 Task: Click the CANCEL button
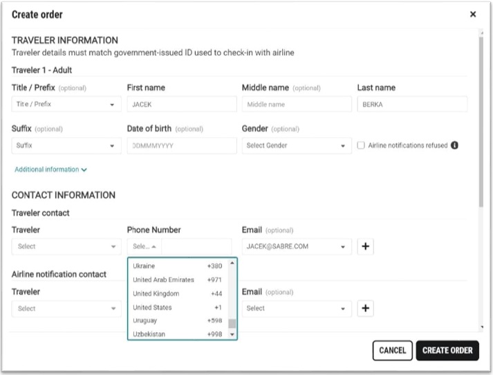(x=392, y=351)
